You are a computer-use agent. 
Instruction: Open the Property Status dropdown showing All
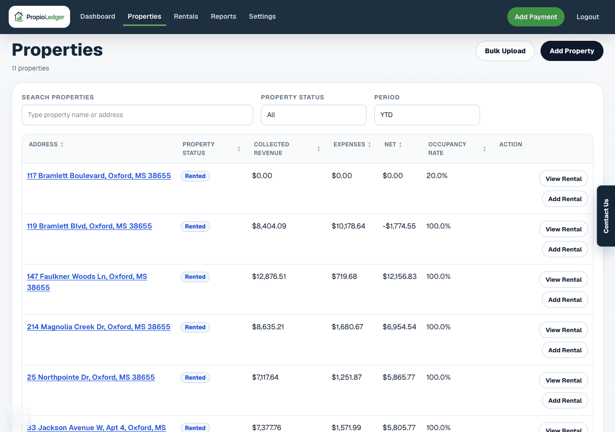[314, 115]
